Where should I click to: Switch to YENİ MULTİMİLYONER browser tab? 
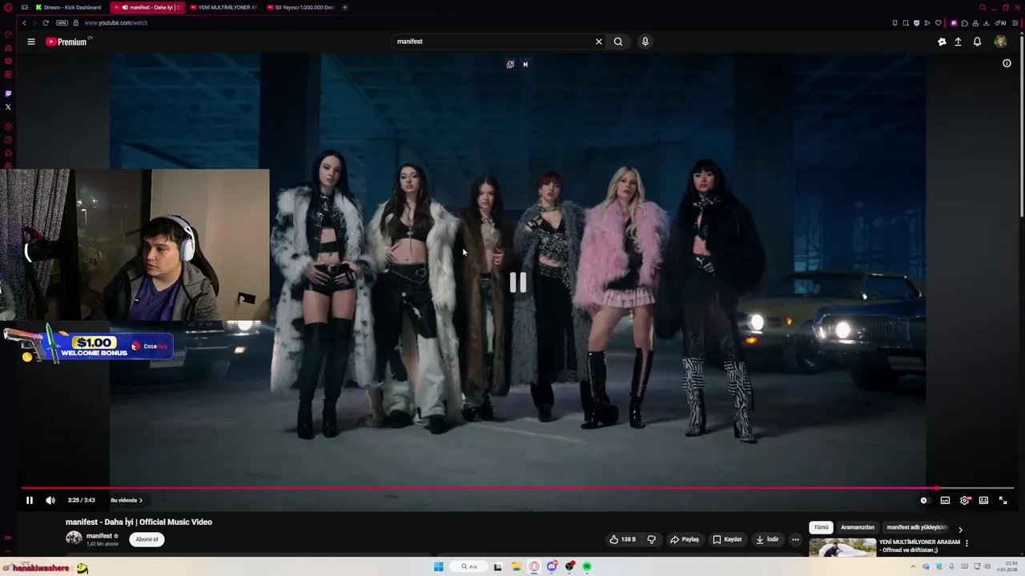223,7
